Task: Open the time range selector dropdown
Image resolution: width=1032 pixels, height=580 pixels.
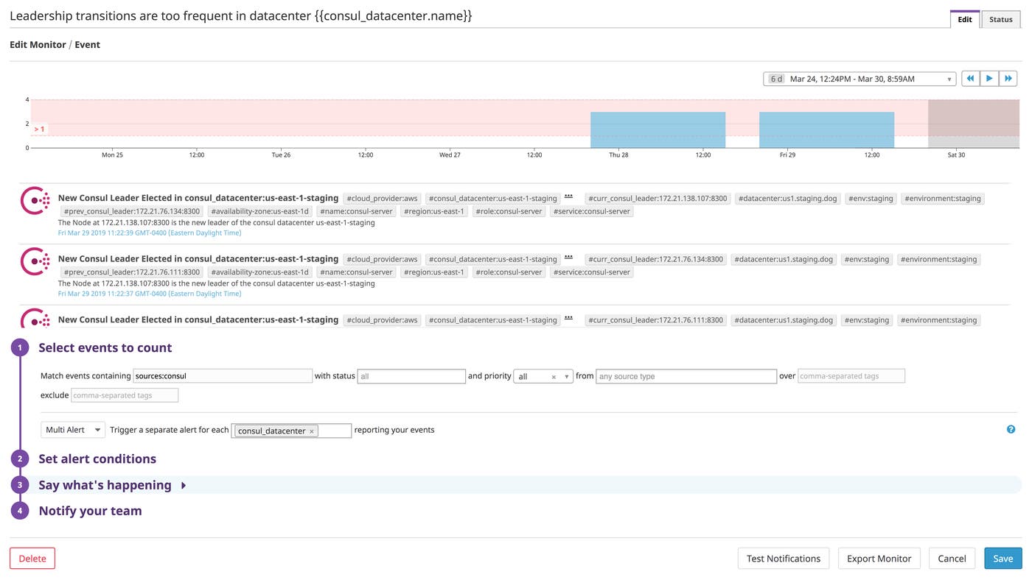Action: coord(860,79)
